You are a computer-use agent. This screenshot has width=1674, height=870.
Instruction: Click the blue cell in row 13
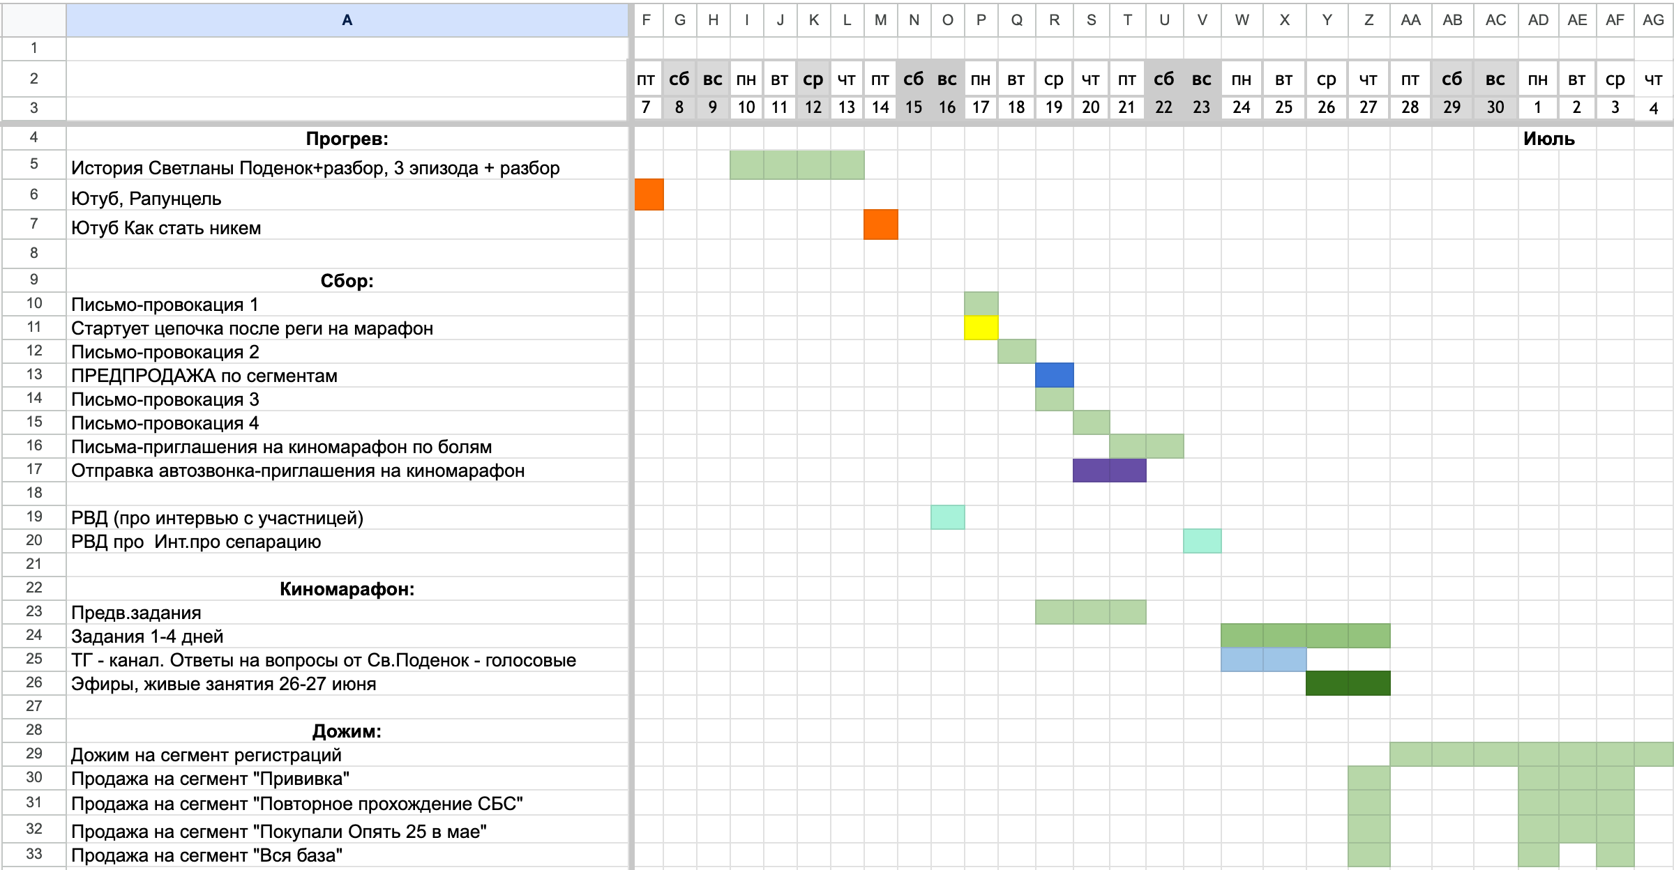1054,375
